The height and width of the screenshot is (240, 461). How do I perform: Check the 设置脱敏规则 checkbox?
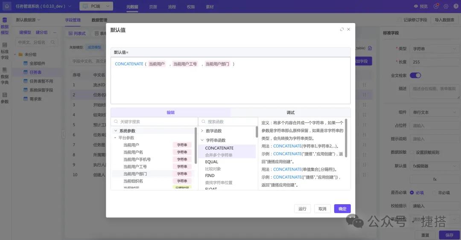pyautogui.click(x=412, y=152)
